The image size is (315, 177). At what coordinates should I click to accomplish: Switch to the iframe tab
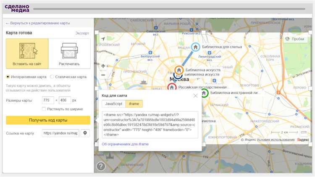pyautogui.click(x=134, y=104)
